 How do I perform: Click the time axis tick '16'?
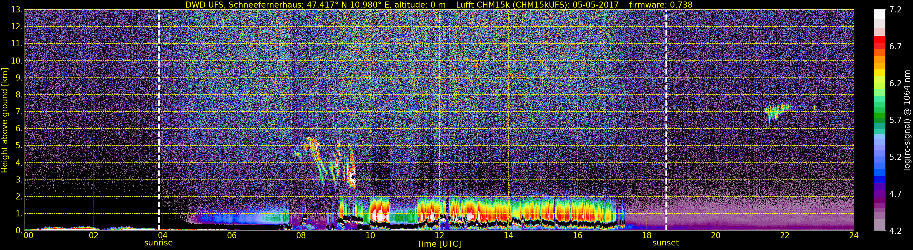pyautogui.click(x=577, y=235)
